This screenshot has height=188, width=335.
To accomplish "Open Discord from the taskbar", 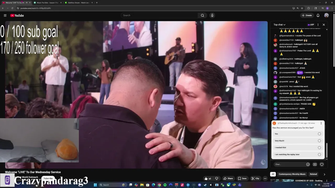I will click(x=199, y=185).
